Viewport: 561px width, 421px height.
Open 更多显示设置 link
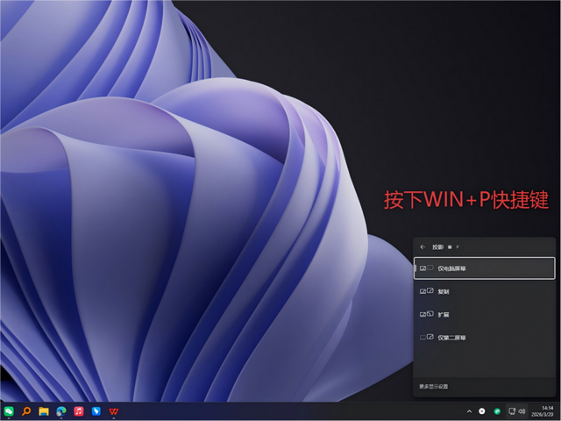[x=434, y=387]
